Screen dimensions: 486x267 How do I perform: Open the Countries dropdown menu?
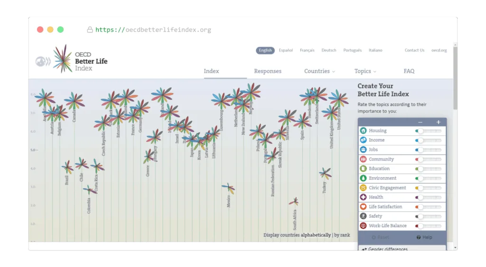click(319, 71)
